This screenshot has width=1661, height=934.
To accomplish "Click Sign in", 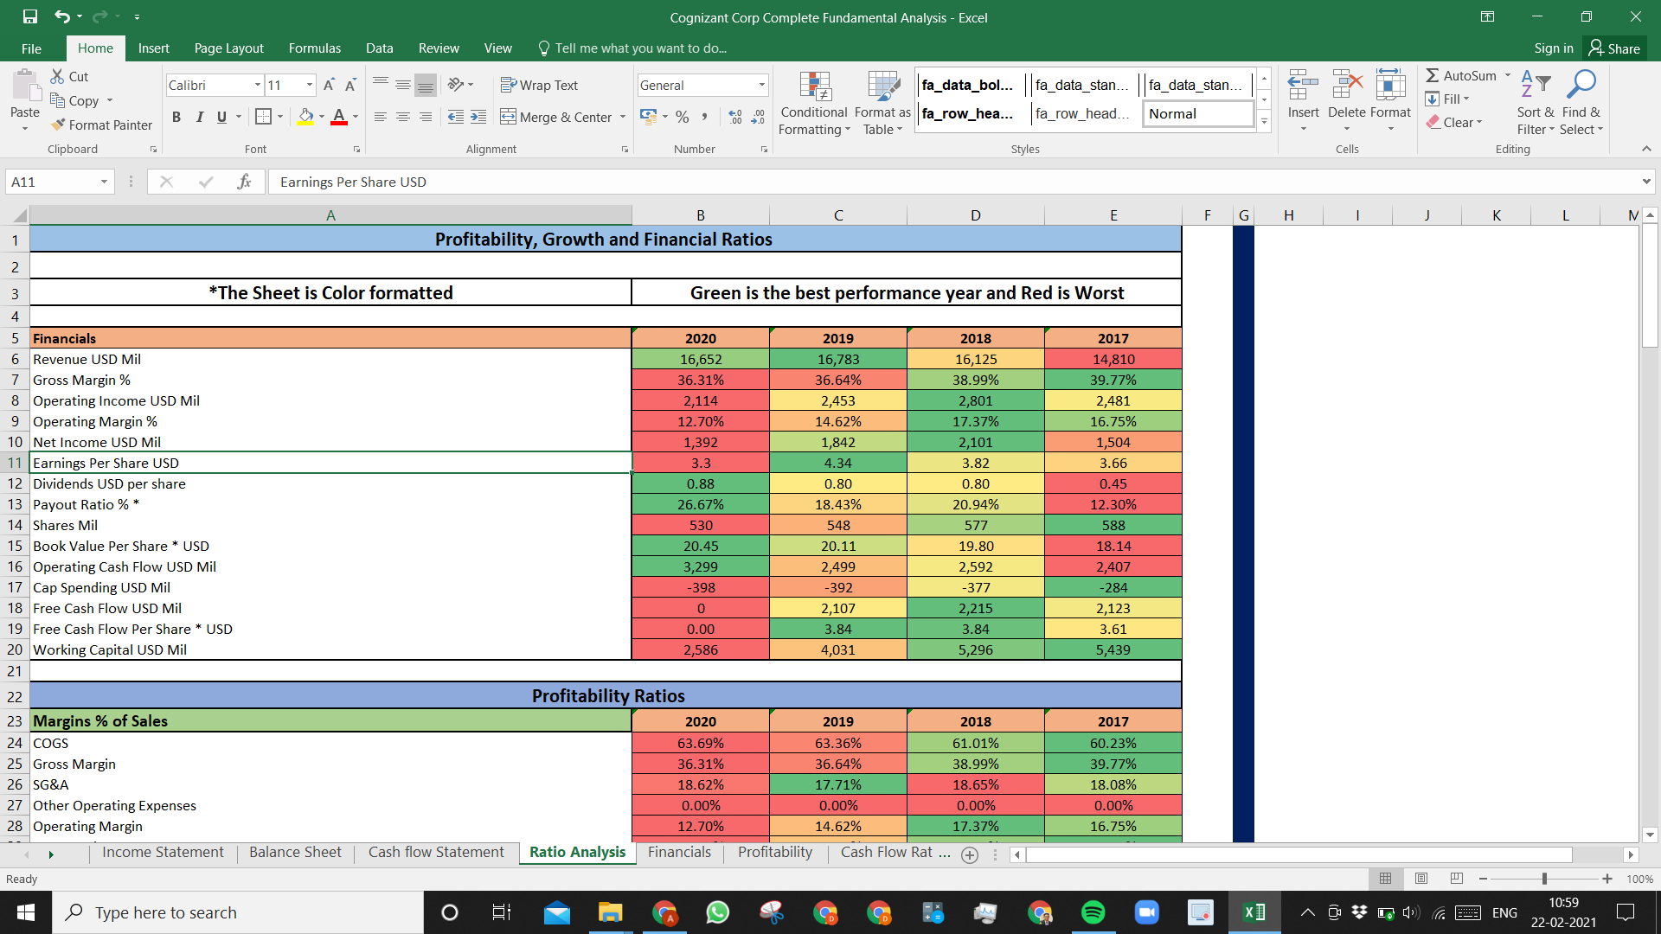I will tap(1554, 48).
